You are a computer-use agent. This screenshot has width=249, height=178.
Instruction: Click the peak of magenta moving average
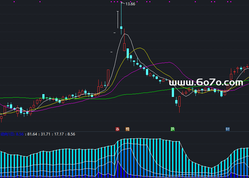point(170,62)
